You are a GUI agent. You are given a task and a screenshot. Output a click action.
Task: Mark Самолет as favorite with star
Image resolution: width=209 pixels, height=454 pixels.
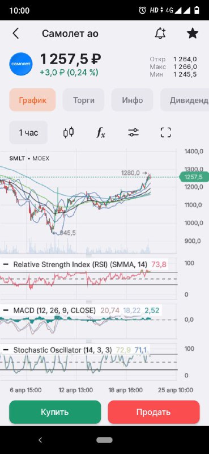192,33
